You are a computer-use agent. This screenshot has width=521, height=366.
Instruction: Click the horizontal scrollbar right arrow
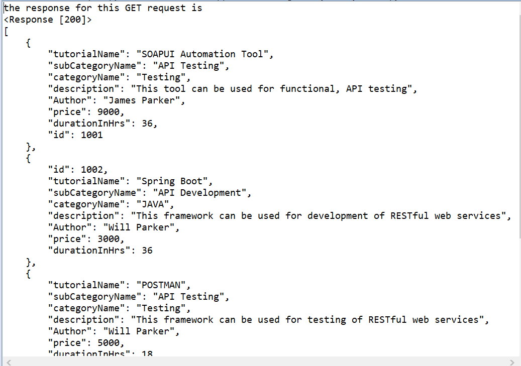pyautogui.click(x=512, y=362)
